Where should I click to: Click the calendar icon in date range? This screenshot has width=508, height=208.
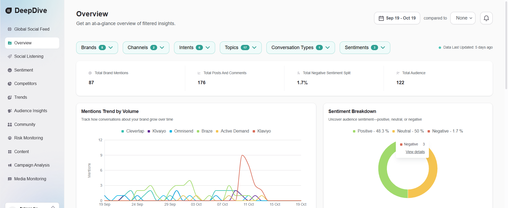(x=381, y=18)
